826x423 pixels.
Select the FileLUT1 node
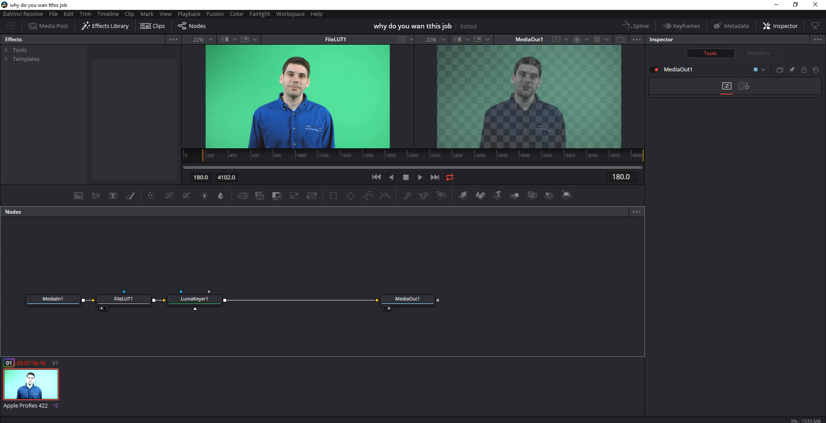click(123, 299)
